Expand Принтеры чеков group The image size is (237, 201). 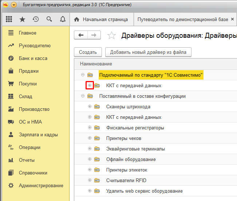(x=90, y=138)
